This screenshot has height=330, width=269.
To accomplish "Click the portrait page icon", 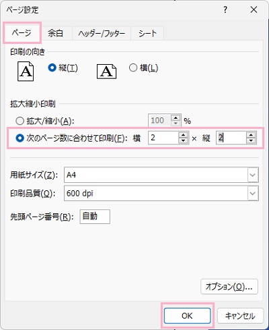I will [26, 72].
